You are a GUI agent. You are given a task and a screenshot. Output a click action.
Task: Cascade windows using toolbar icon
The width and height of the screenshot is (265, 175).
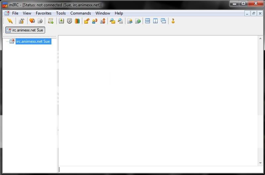tap(163, 21)
